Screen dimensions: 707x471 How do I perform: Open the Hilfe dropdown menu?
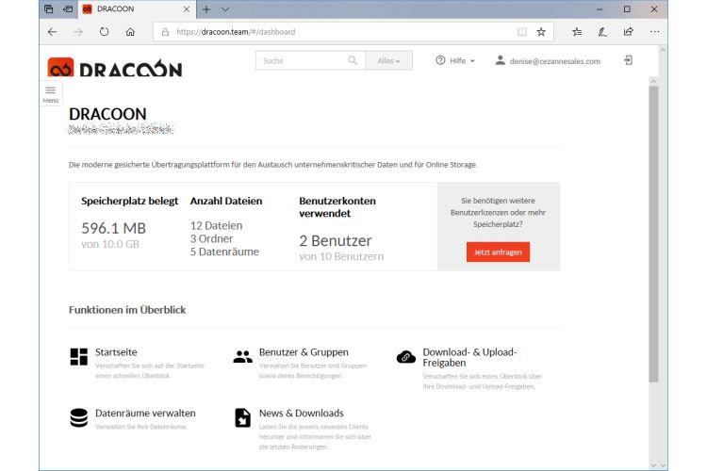455,60
